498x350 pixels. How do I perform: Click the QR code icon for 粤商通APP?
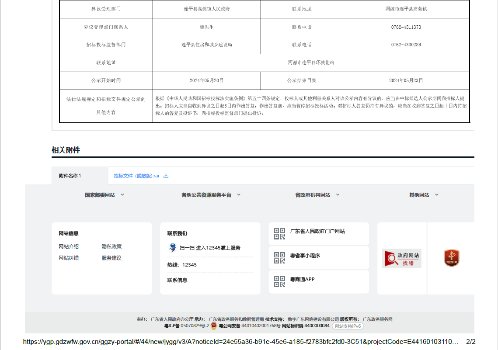point(279,281)
